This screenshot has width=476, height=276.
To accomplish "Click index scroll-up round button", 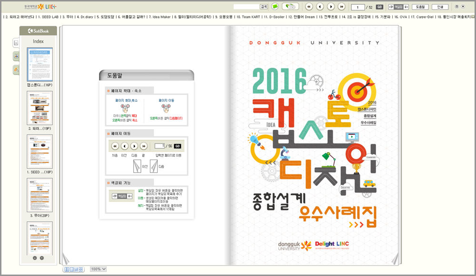I will click(x=35, y=258).
